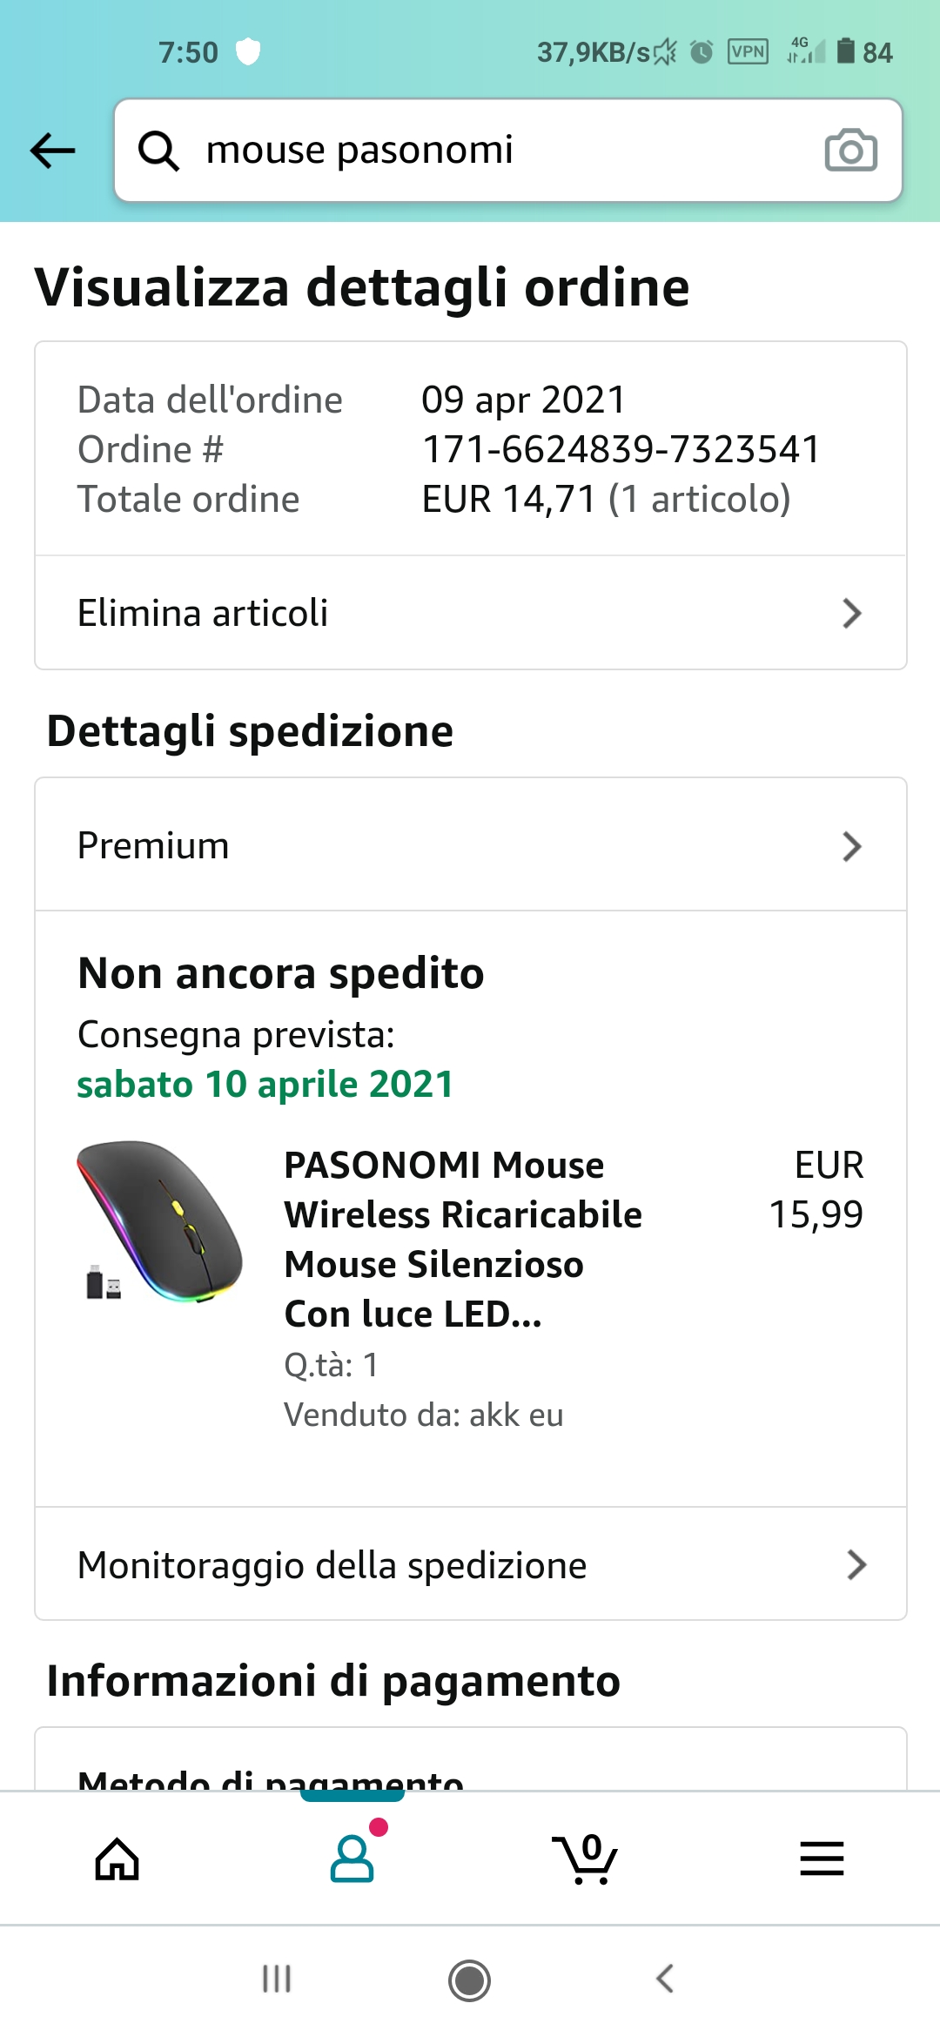Expand the Elimina articoli chevron
Screen dimensions: 940x2037
852,614
